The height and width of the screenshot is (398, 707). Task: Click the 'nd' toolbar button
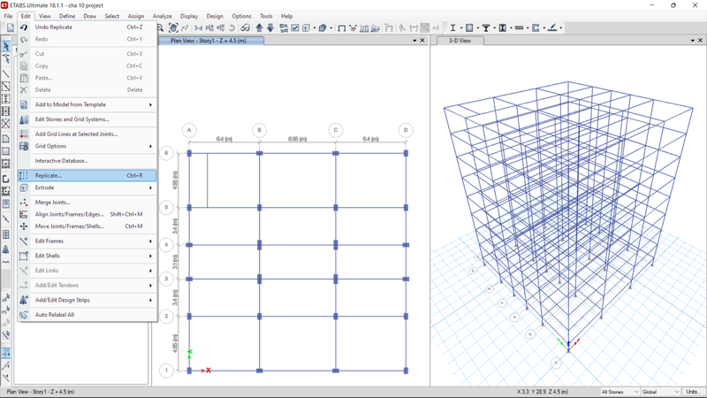click(436, 28)
